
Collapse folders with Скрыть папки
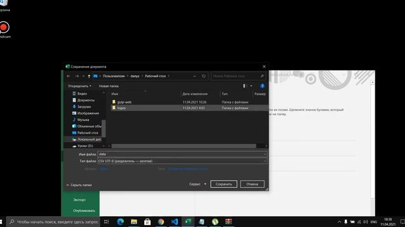tap(79, 185)
